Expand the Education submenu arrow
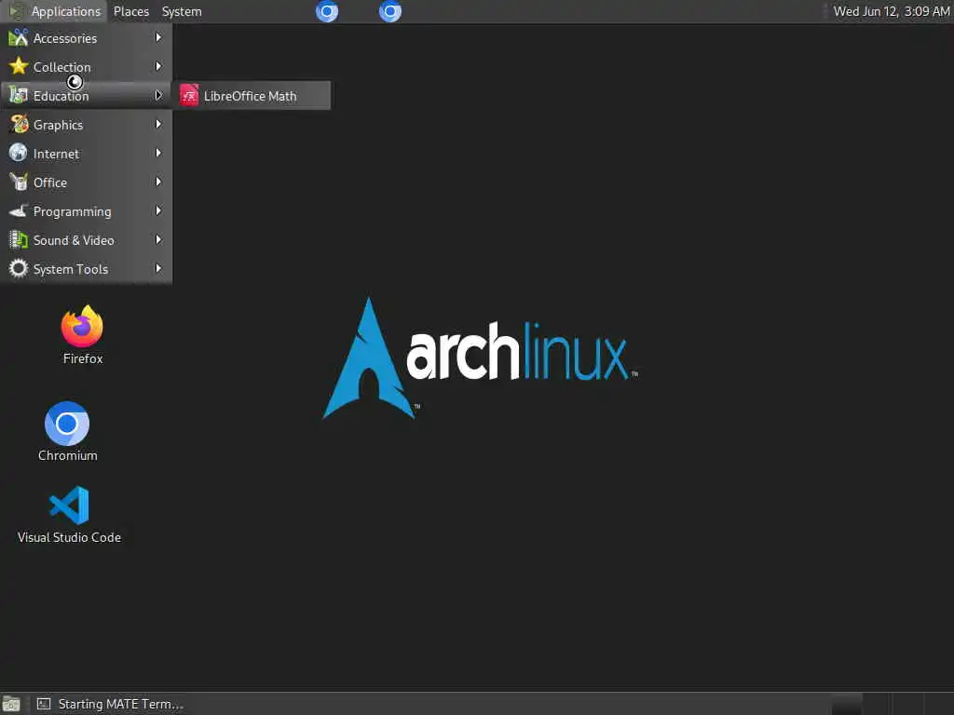 (x=158, y=96)
